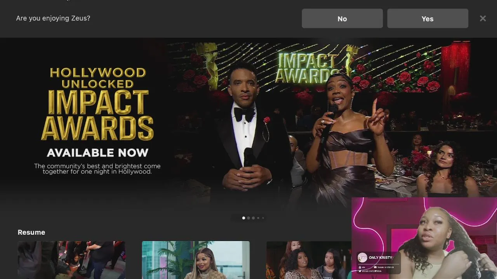Dismiss the Zeus feedback prompt with X
497x279 pixels.
[483, 18]
